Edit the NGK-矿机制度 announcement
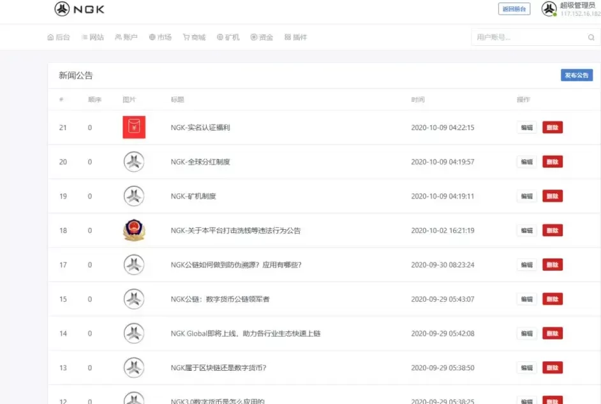 [x=526, y=196]
